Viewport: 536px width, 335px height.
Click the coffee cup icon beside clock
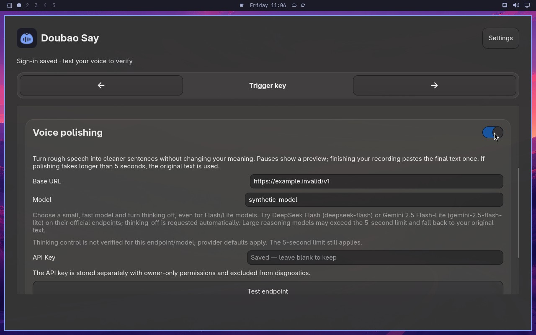242,5
